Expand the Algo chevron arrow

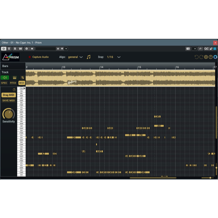coord(81,57)
